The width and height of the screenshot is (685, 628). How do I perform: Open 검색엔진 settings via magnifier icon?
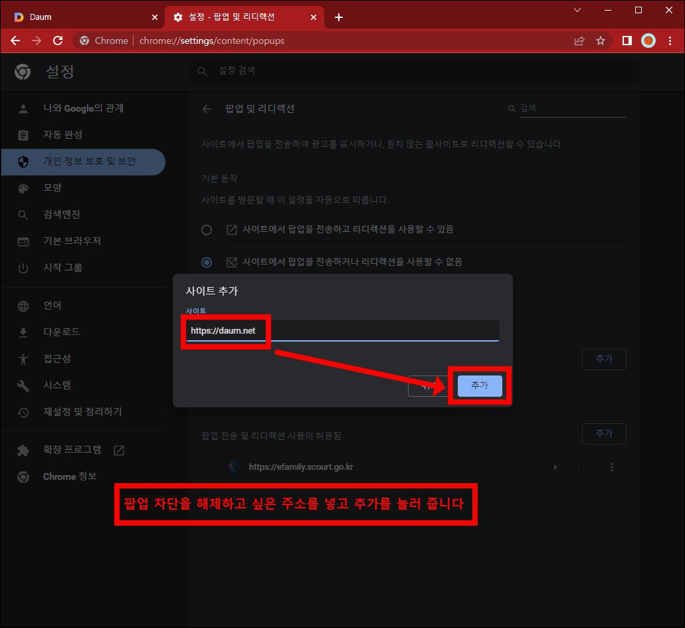pos(24,214)
